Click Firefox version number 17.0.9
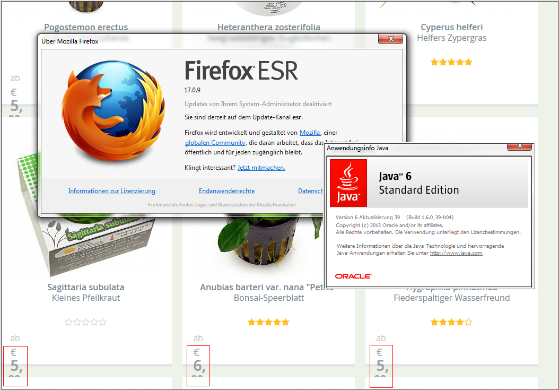 192,90
